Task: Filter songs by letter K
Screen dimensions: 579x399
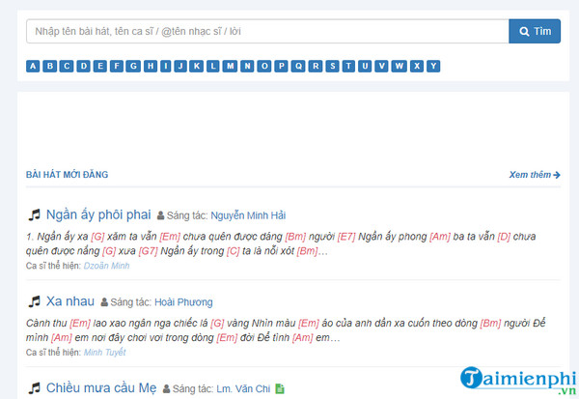Action: [197, 67]
